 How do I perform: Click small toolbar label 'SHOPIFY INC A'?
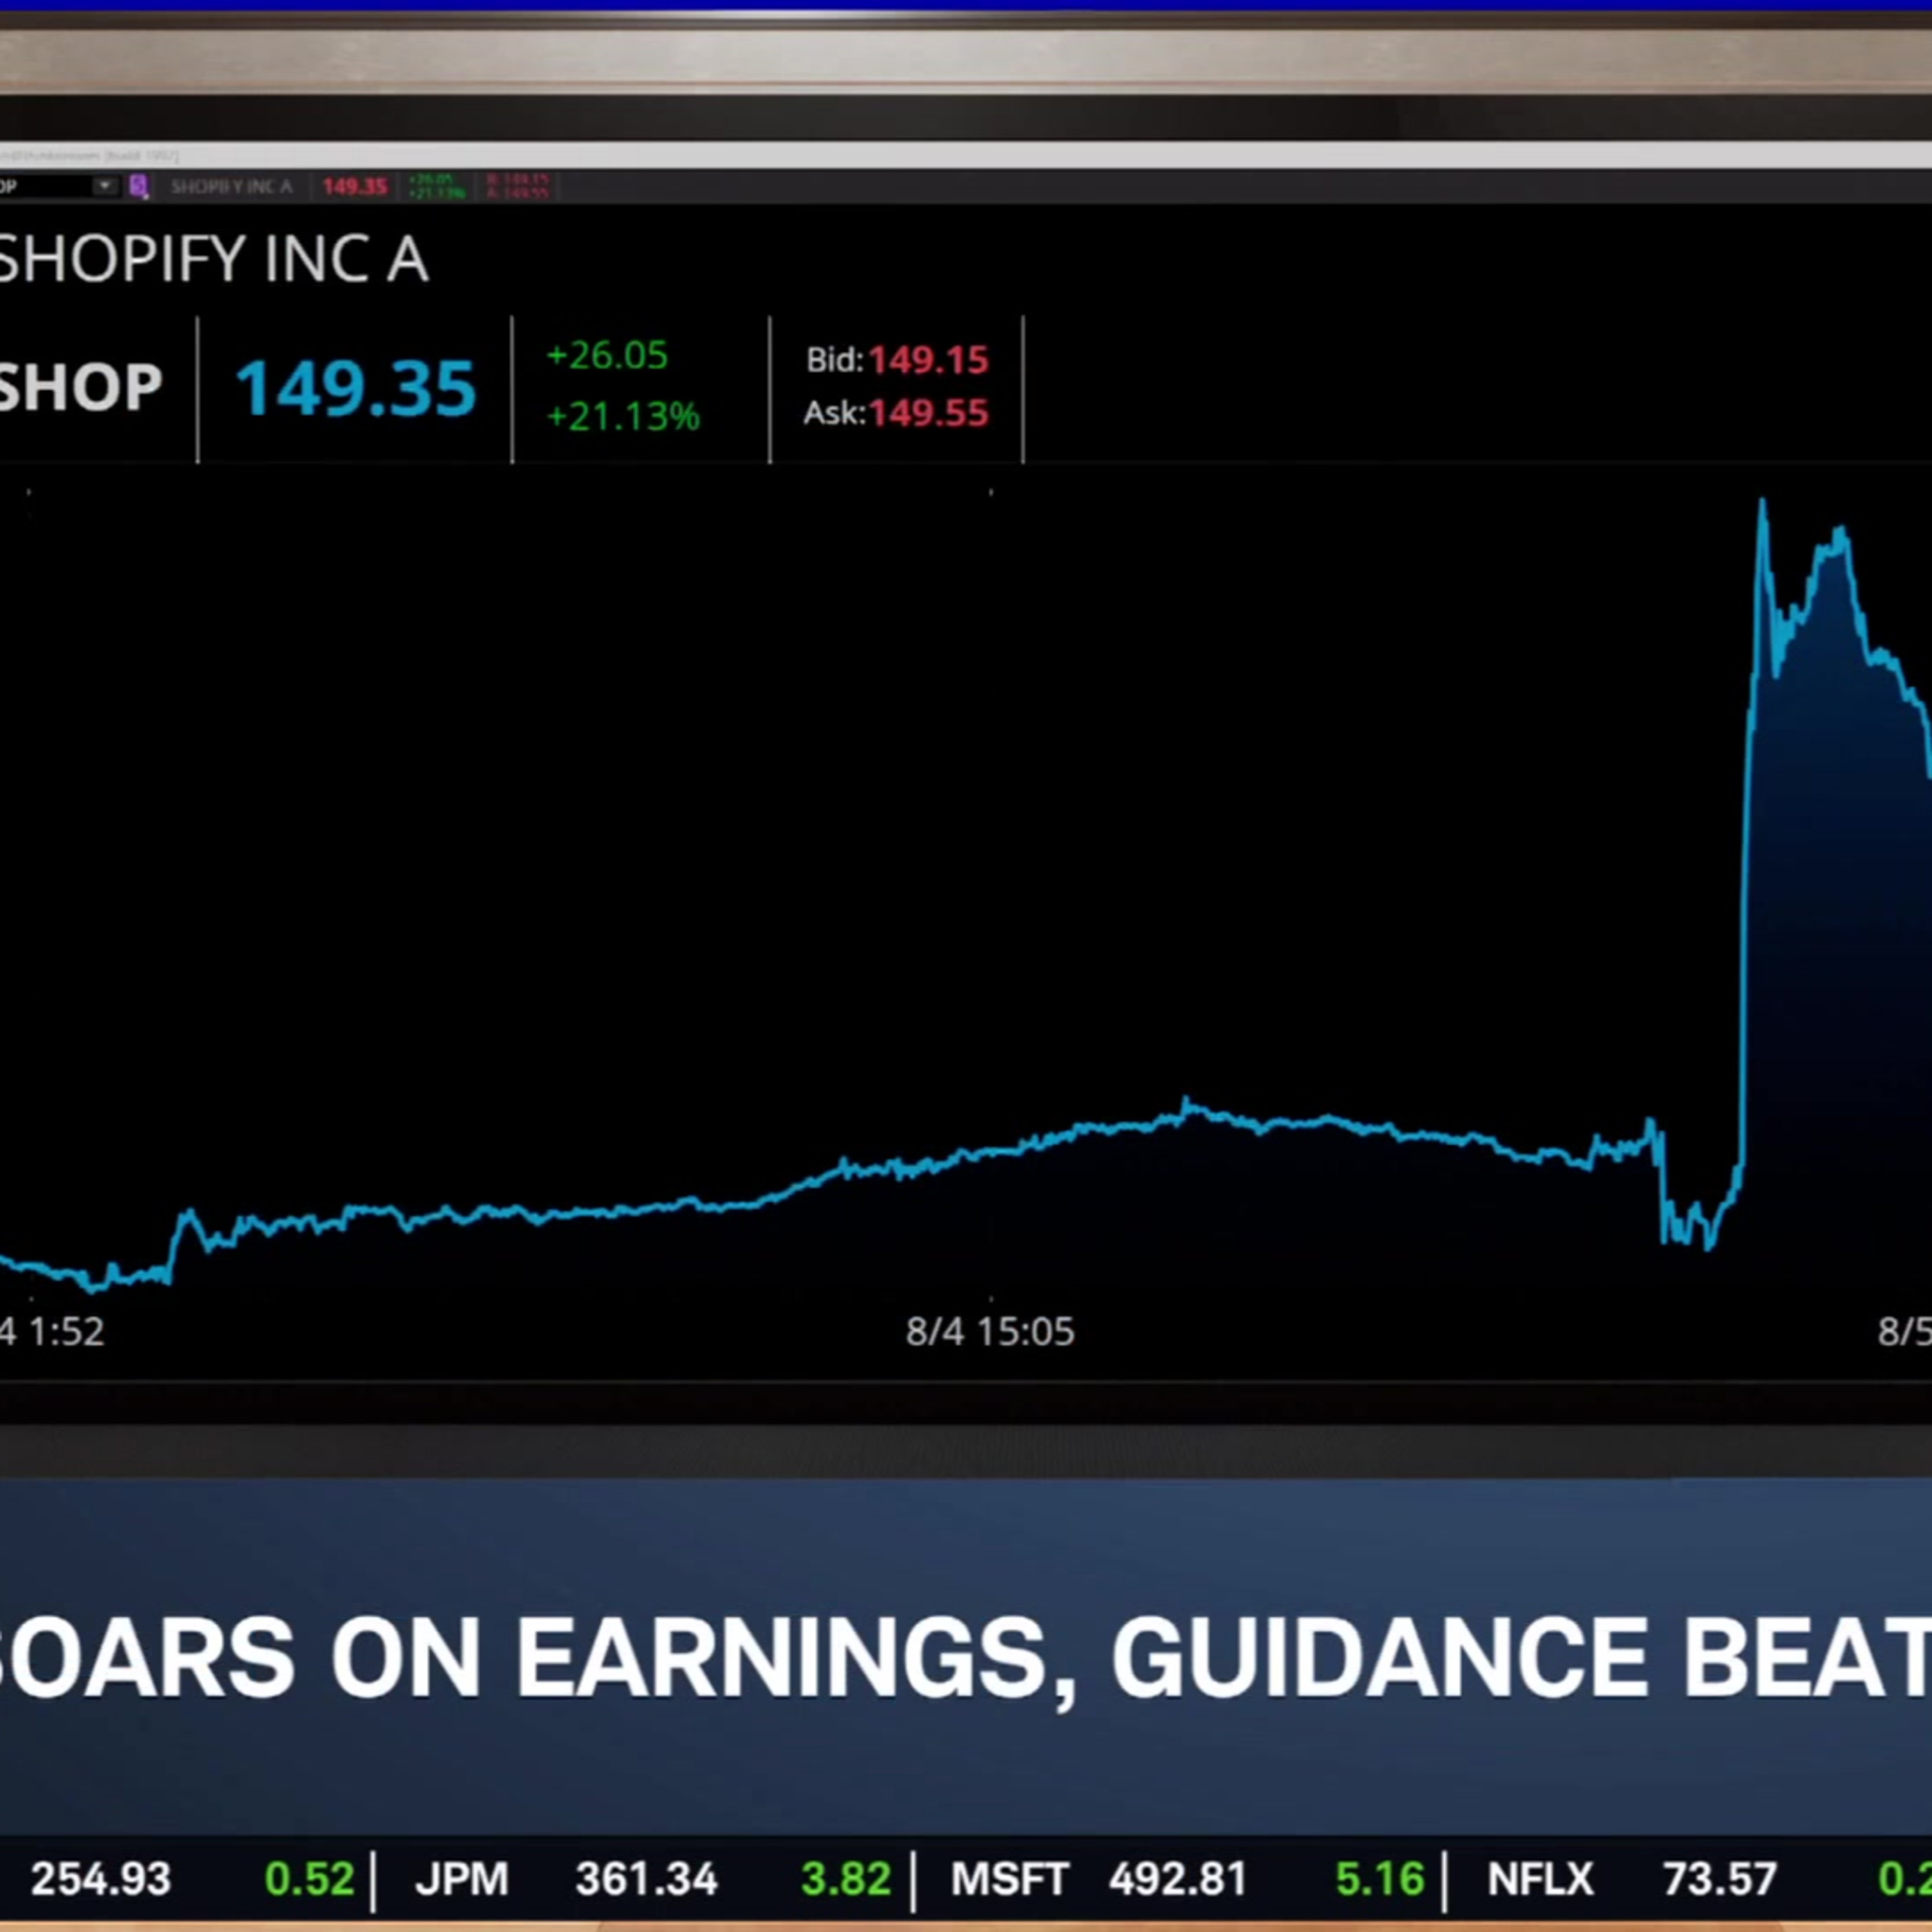click(231, 187)
